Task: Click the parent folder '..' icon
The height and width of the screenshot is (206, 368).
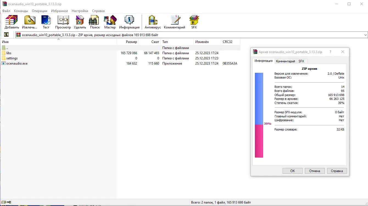Action: (x=4, y=48)
